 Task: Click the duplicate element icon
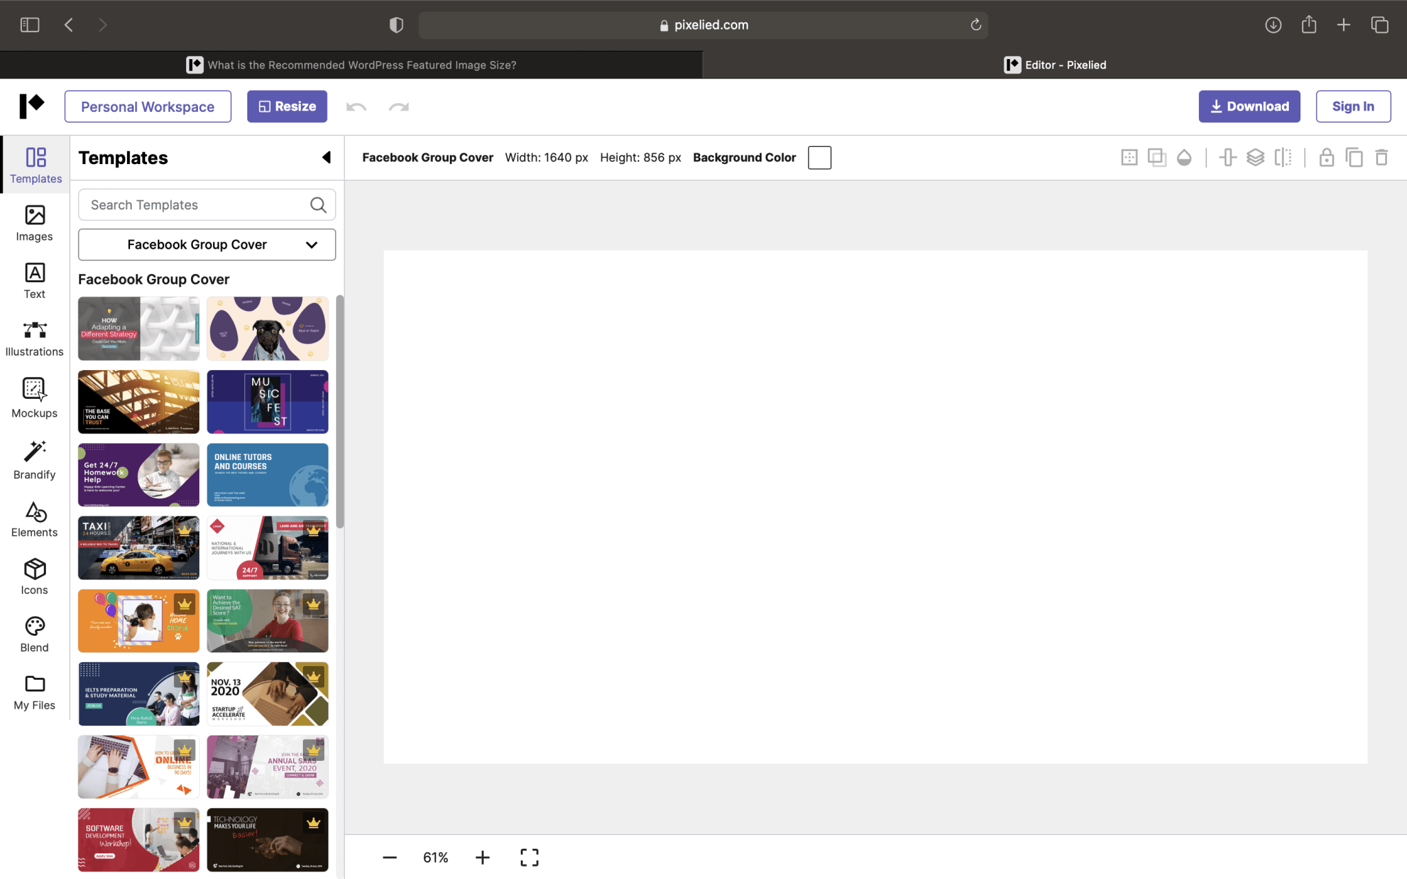pyautogui.click(x=1354, y=158)
